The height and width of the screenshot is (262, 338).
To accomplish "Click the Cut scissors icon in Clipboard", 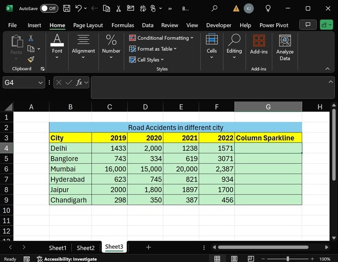I will point(31,38).
